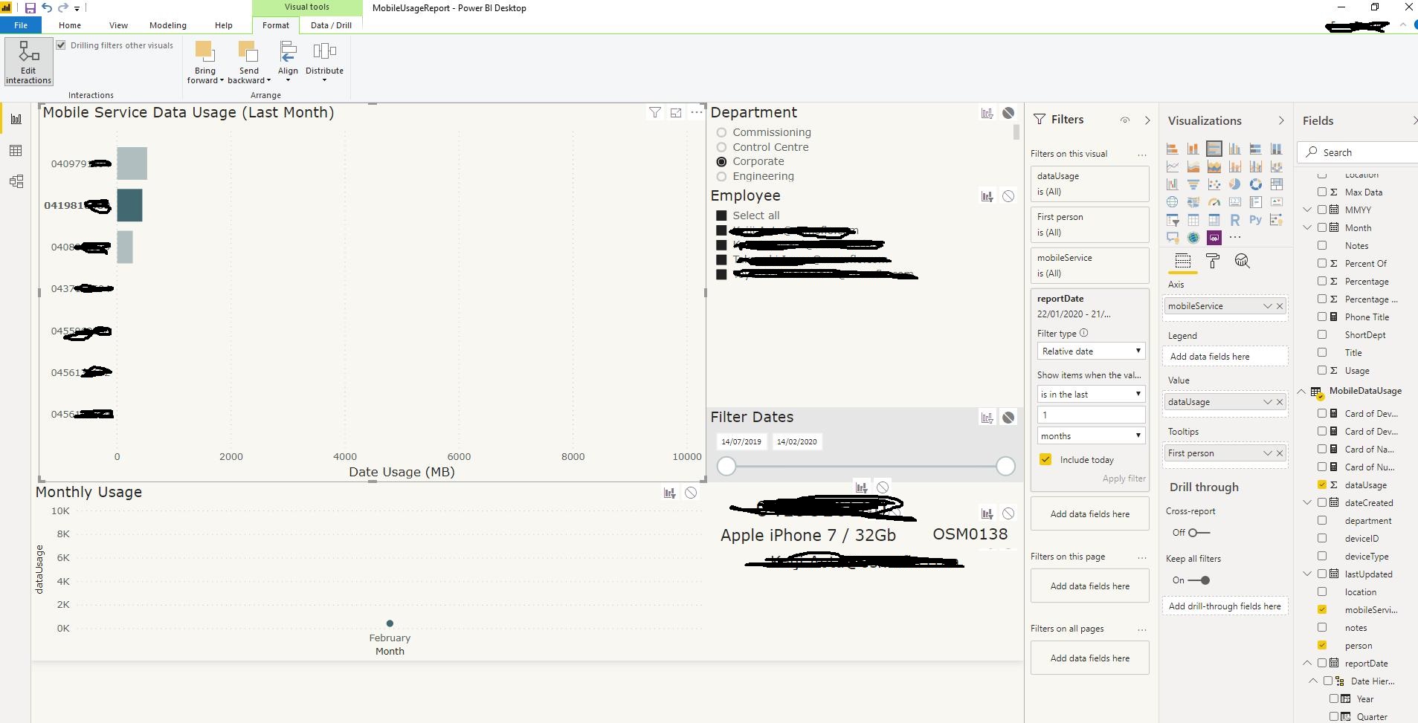
Task: Collapse the Visualizations pane chevron
Action: coord(1280,120)
